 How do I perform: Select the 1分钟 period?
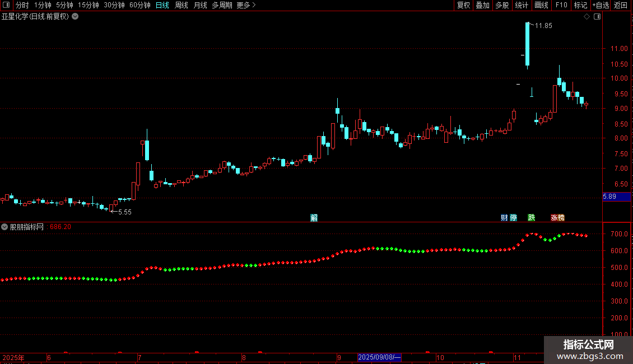(x=43, y=5)
